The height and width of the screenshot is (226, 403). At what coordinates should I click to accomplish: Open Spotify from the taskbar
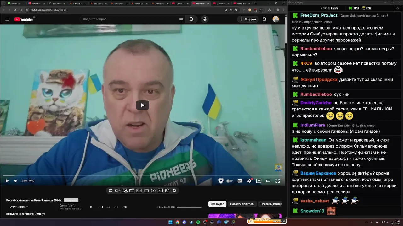pyautogui.click(x=198, y=222)
